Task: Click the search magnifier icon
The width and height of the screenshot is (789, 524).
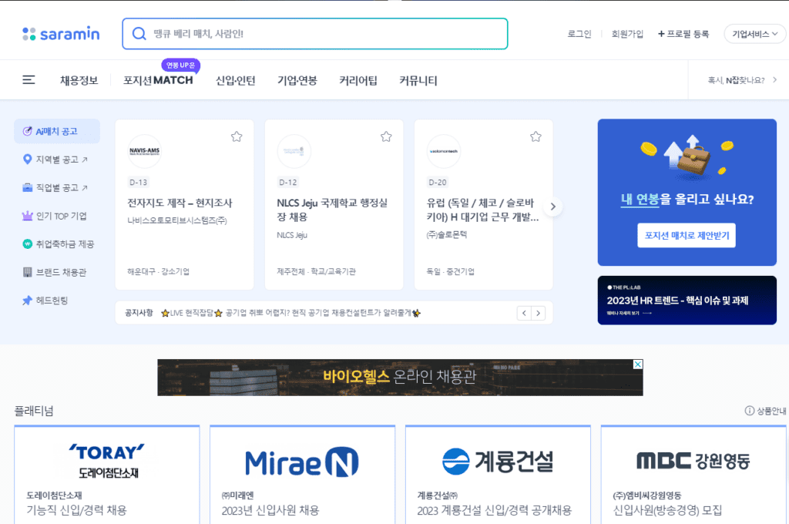Action: point(139,34)
